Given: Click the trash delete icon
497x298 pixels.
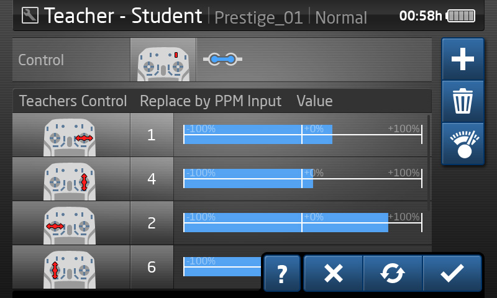Looking at the screenshot, I should click(x=463, y=101).
